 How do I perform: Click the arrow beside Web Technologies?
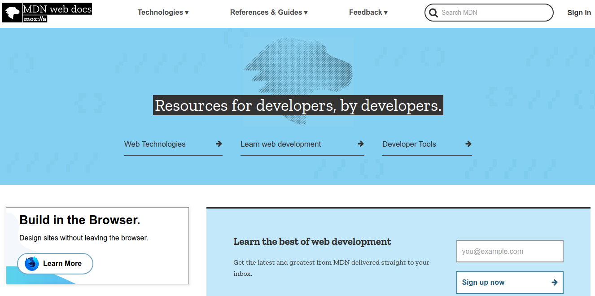pos(219,144)
